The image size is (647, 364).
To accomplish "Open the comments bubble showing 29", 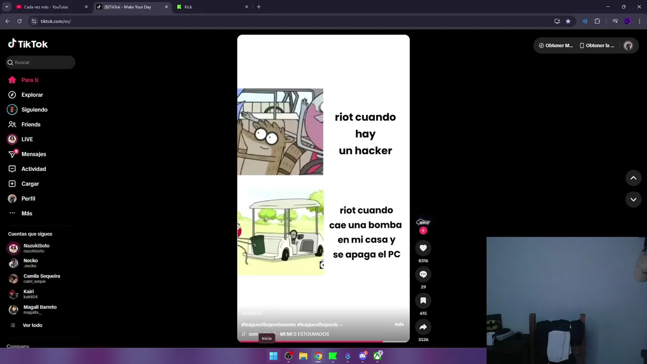I will (x=423, y=274).
